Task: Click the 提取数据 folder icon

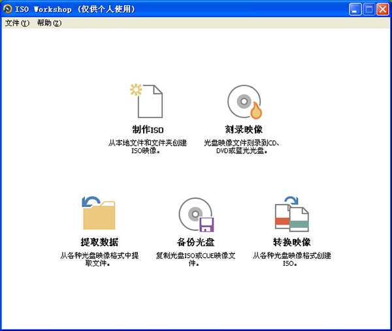Action: pos(99,213)
